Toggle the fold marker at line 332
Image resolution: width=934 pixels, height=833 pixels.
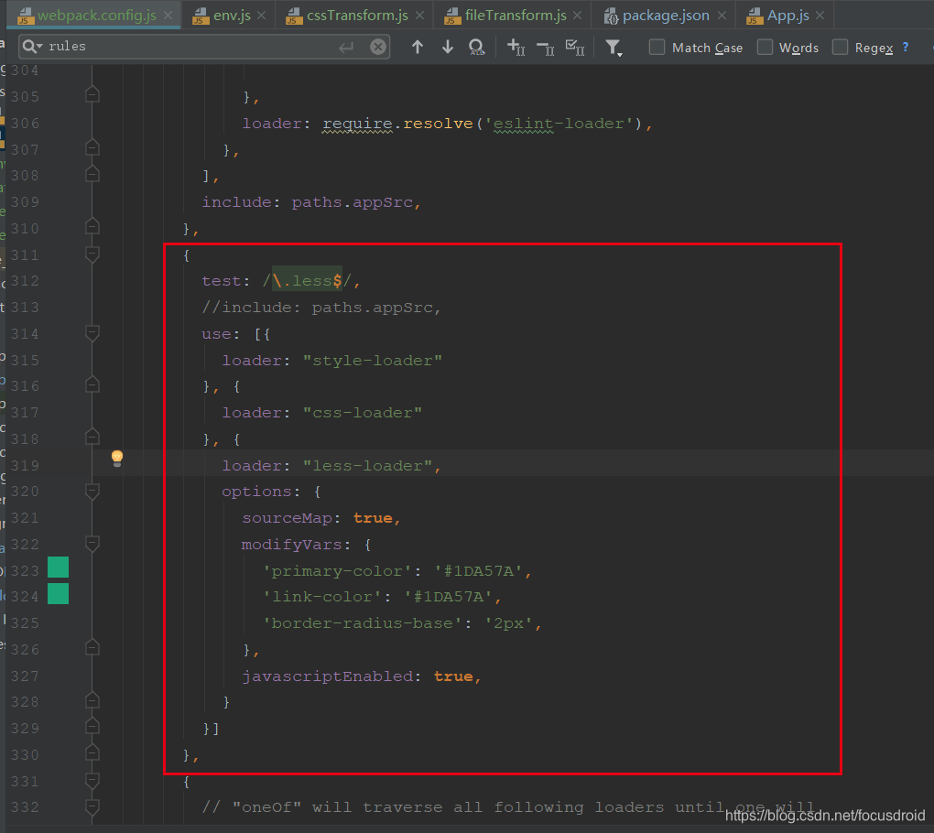92,806
